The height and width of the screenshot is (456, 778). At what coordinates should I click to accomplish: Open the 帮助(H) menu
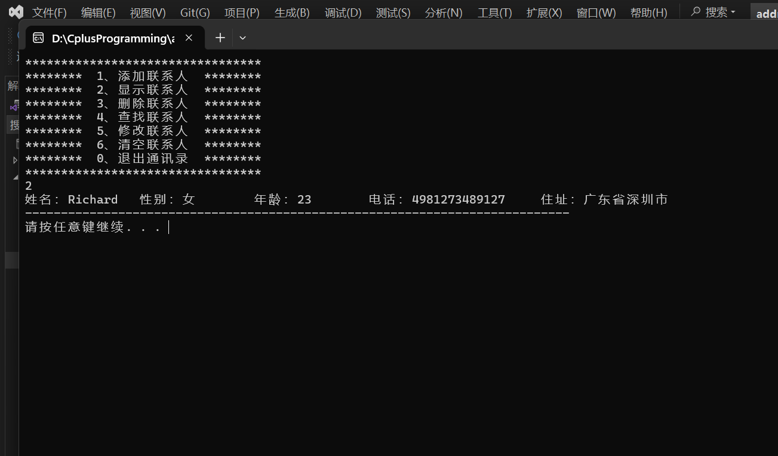(649, 13)
